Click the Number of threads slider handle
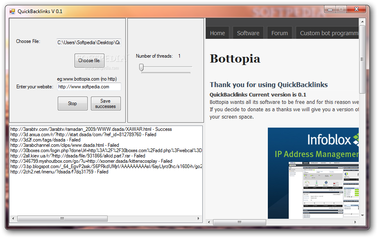 [141, 67]
